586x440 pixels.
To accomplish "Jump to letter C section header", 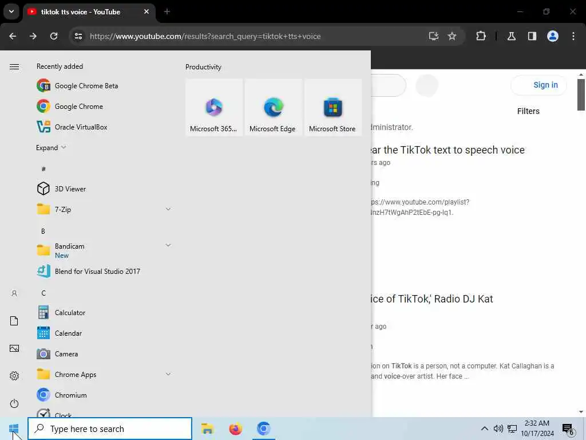I will coord(43,293).
